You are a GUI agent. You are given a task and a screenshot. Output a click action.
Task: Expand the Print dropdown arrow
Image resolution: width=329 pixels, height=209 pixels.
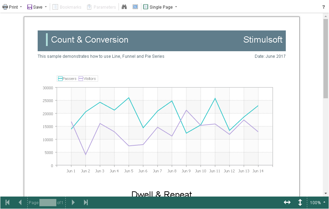tap(21, 7)
